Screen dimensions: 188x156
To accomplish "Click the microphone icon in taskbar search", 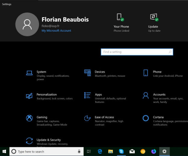I will click(79, 151).
